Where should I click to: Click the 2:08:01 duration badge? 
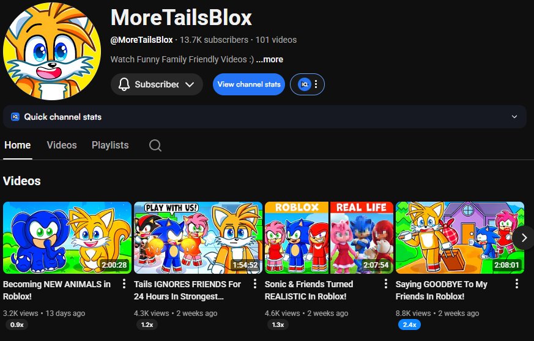point(506,265)
